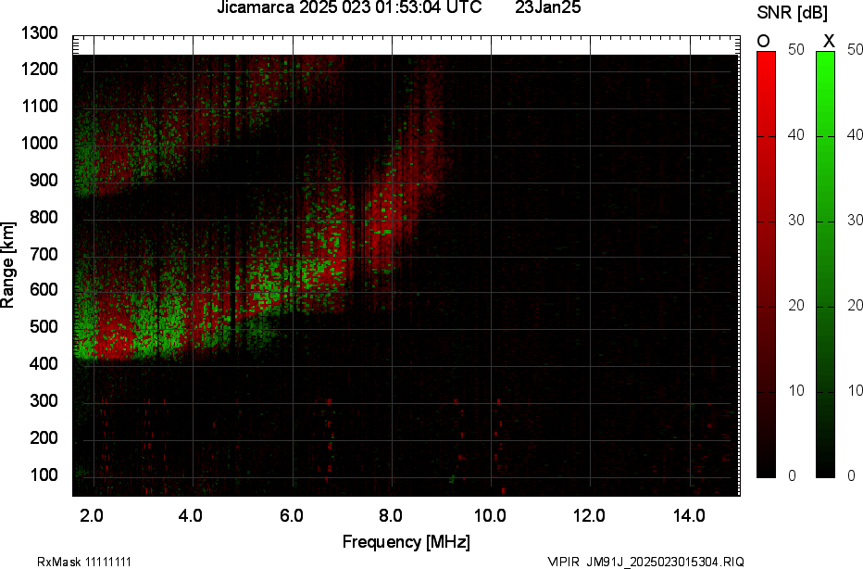
Task: Click the 1300 km range tick label
Action: pos(40,33)
